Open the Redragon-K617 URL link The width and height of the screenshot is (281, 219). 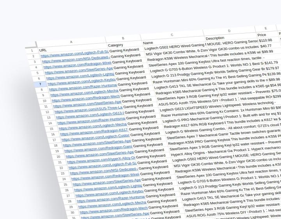(94, 131)
